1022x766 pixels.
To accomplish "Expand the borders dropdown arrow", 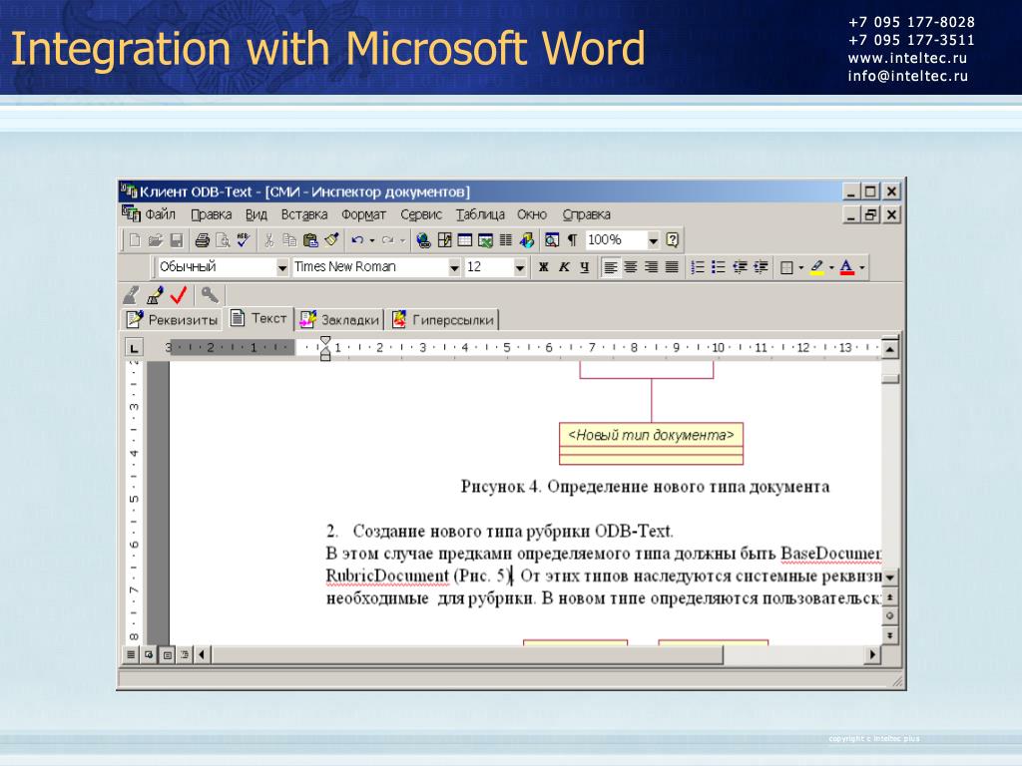I will [801, 267].
